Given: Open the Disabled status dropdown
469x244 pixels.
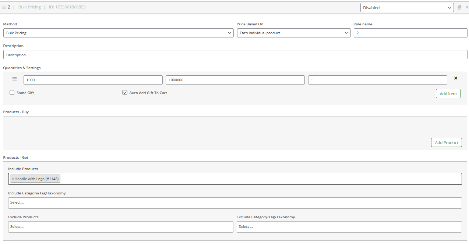Looking at the screenshot, I should click(407, 8).
